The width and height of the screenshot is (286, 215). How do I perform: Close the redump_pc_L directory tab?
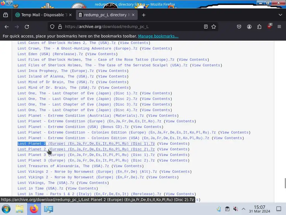click(x=133, y=15)
